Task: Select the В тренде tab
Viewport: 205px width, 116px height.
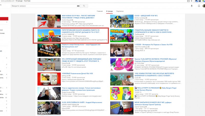Action: pyautogui.click(x=109, y=11)
